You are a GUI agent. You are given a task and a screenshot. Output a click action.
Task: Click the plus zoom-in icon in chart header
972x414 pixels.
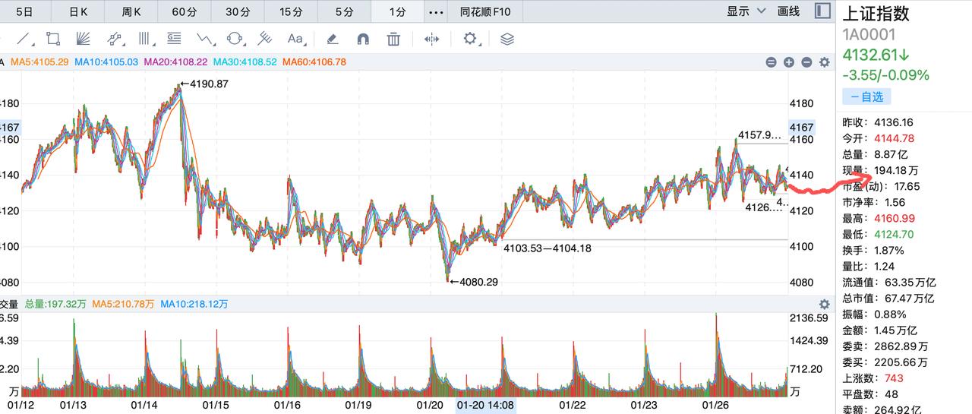point(789,62)
